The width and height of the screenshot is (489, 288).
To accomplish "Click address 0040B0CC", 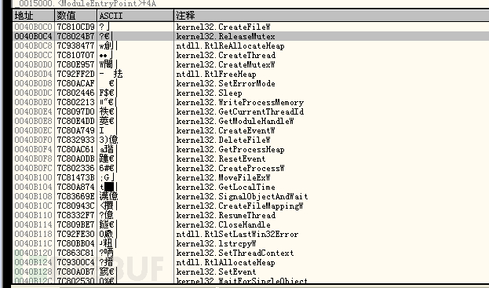I will click(x=34, y=55).
